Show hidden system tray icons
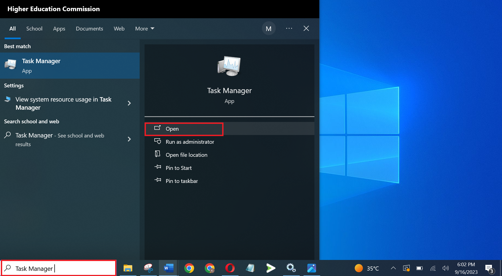502x276 pixels. [393, 268]
